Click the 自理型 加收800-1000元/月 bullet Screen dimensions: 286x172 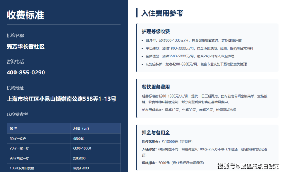click(193, 40)
